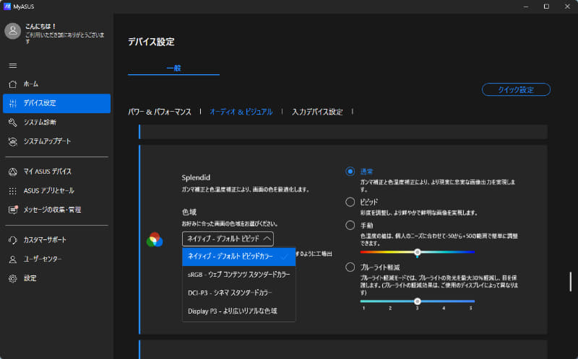Select the ビビッド radio button
Image resolution: width=578 pixels, height=359 pixels.
(350, 202)
